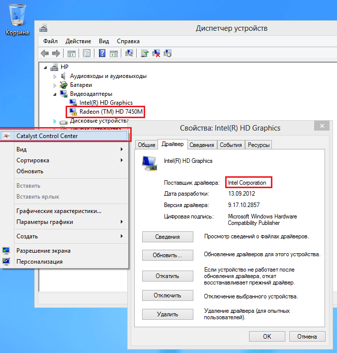Select Intel(R) HD Graphics in the device tree
This screenshot has width=337, height=353.
coord(106,103)
